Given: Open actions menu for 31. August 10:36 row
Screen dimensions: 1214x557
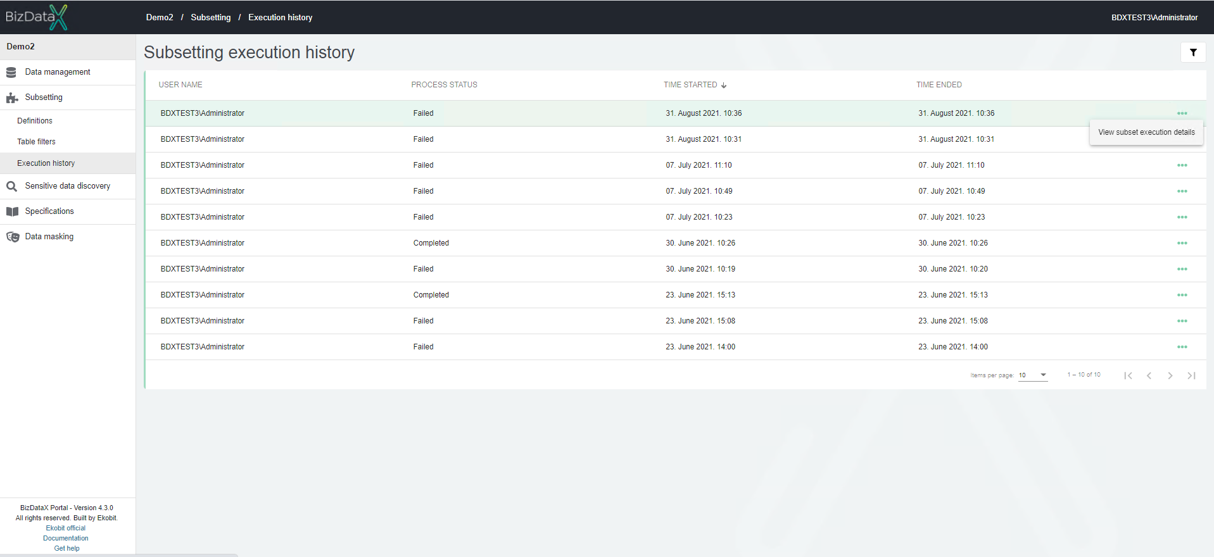Looking at the screenshot, I should (1182, 113).
